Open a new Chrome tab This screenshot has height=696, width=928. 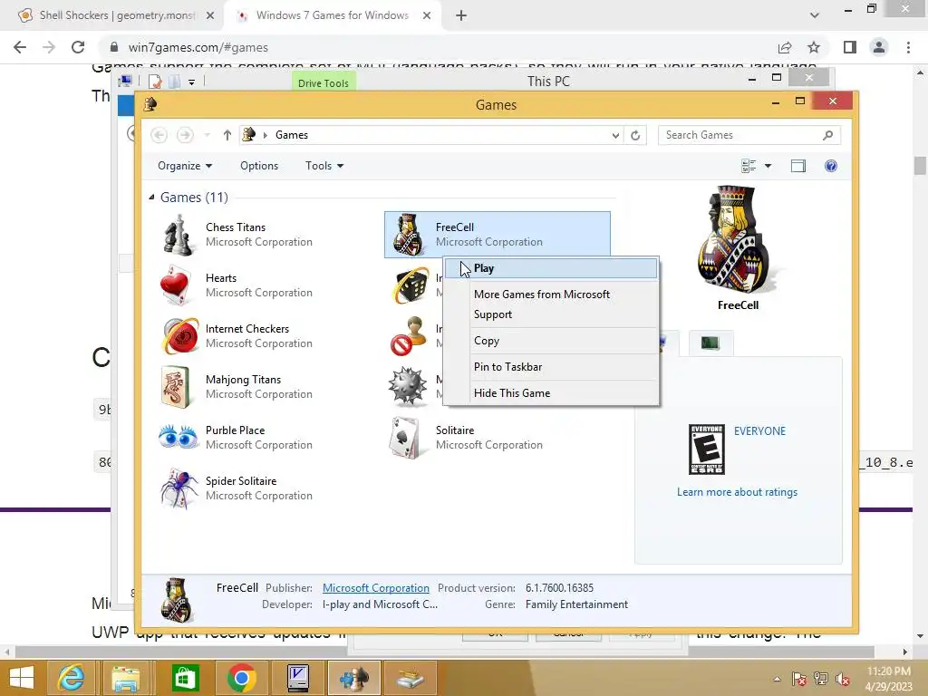[461, 16]
